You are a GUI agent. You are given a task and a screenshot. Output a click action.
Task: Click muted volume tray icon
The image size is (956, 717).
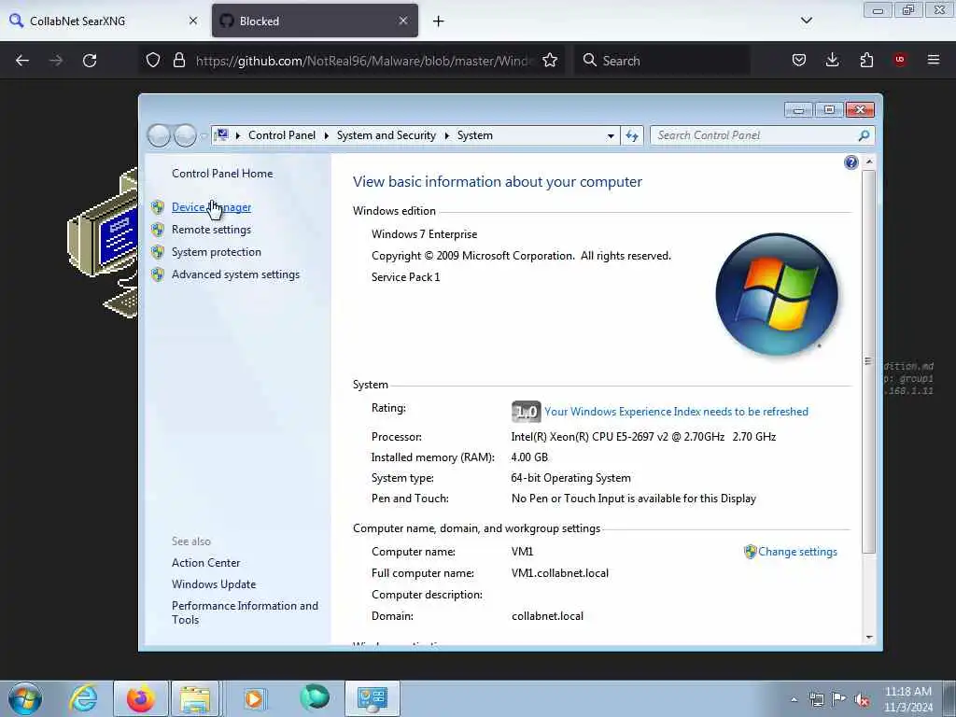862,699
